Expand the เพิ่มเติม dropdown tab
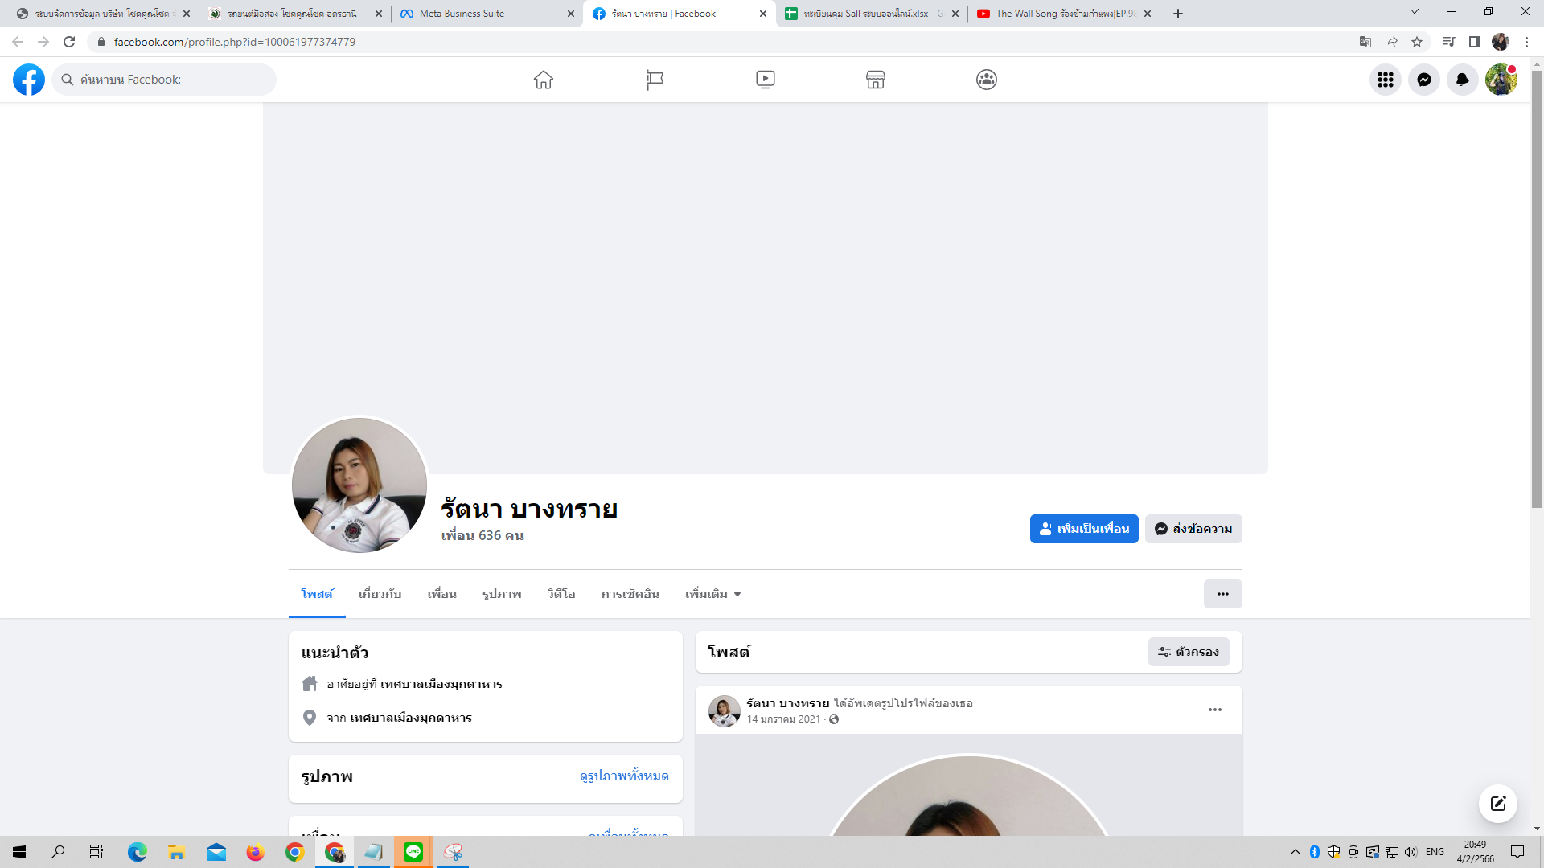The height and width of the screenshot is (868, 1544). (712, 594)
